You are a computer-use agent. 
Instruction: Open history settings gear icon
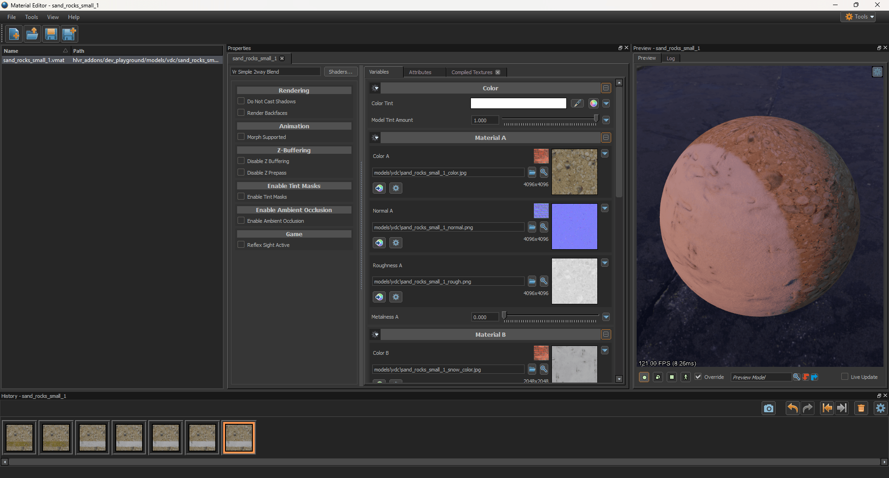click(881, 408)
